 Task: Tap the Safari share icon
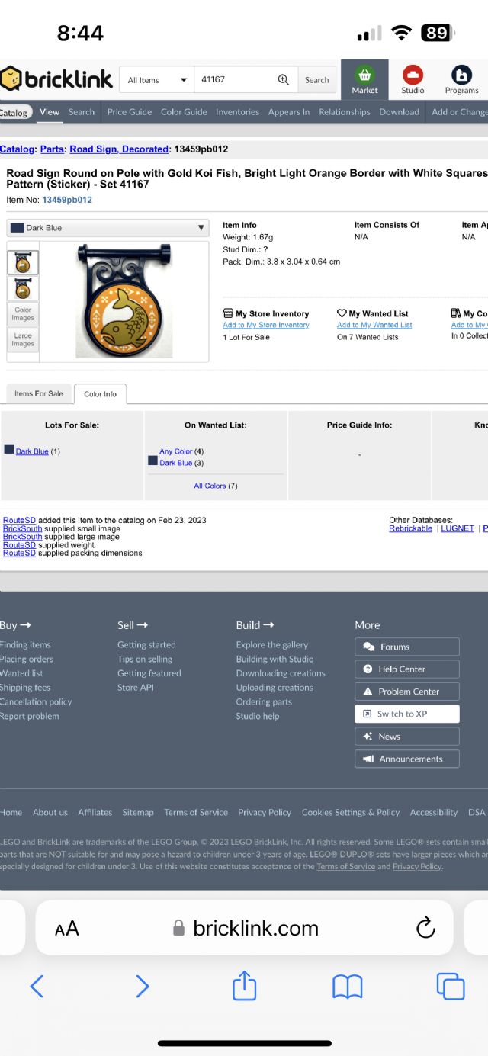[244, 986]
